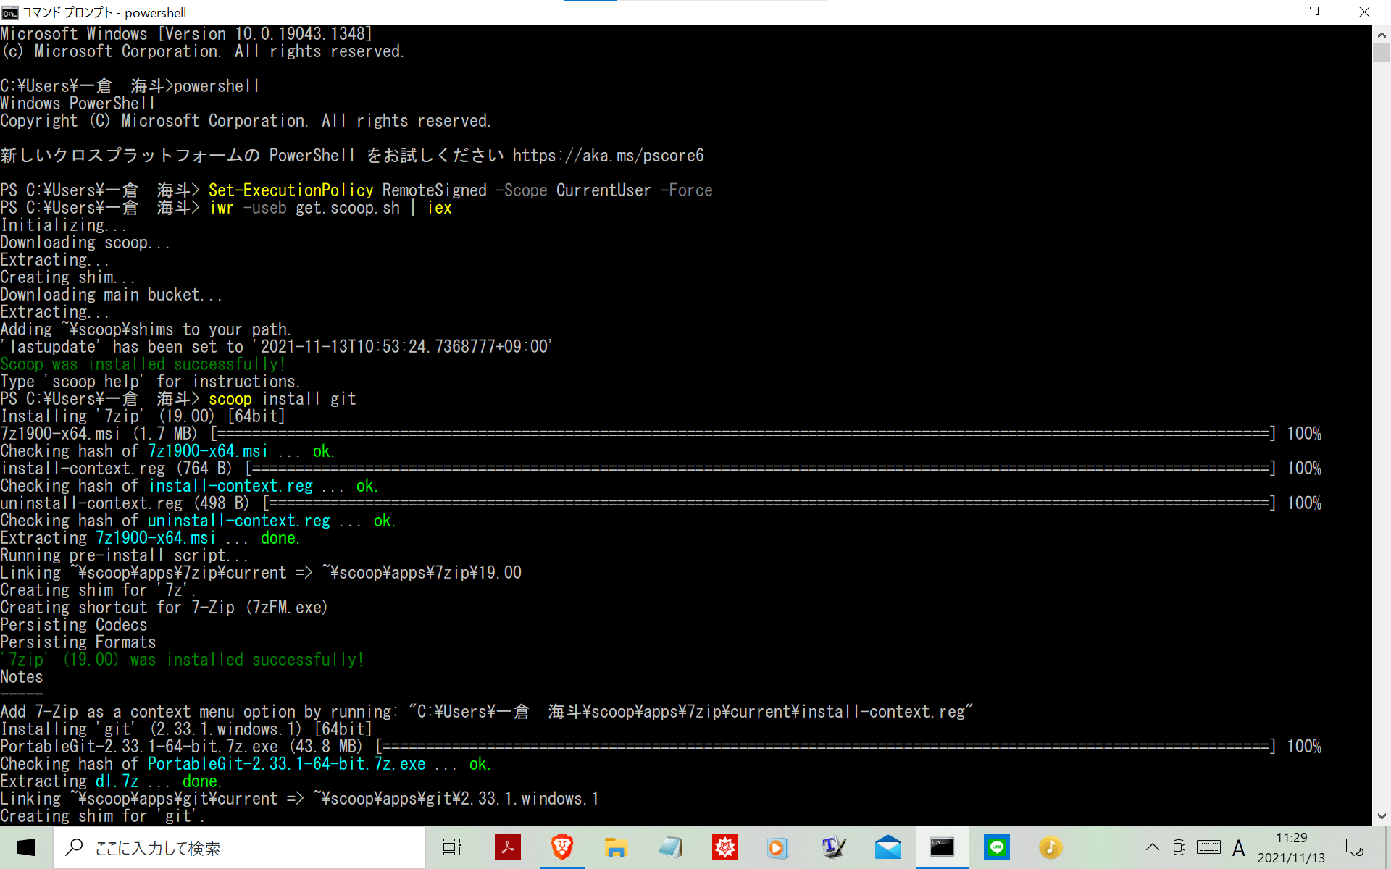Open the notification action center
1391x869 pixels.
point(1354,847)
